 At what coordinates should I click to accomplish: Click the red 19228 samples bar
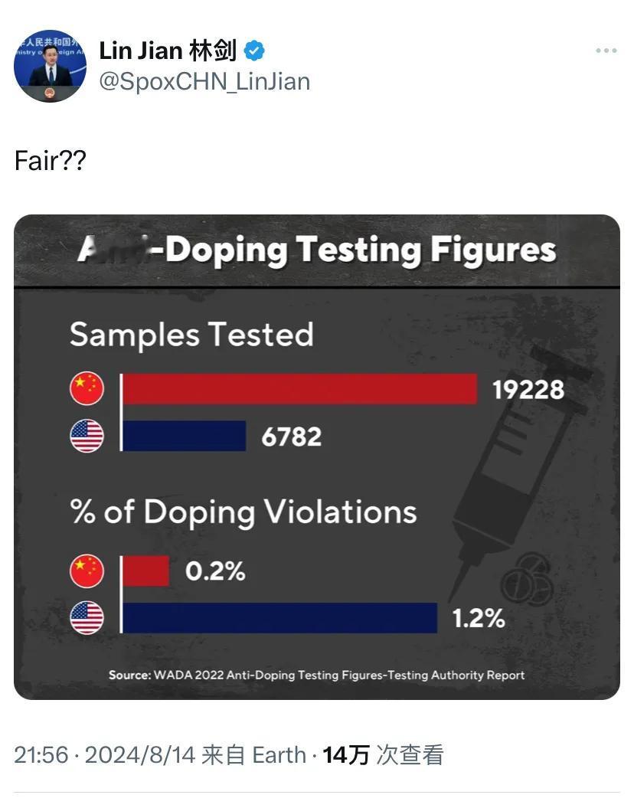point(299,389)
